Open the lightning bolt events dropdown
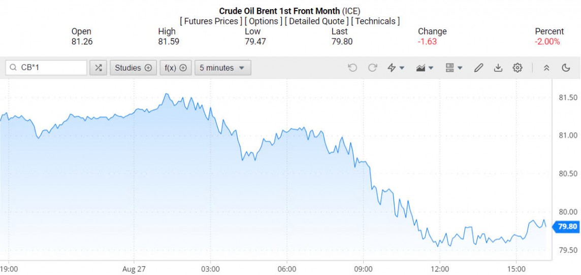This screenshot has height=275, width=581. point(396,67)
